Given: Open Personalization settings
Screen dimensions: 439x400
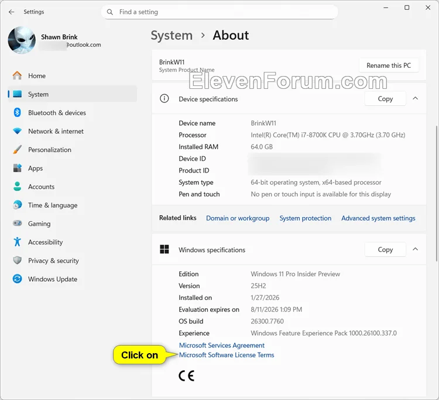Looking at the screenshot, I should [x=72, y=149].
